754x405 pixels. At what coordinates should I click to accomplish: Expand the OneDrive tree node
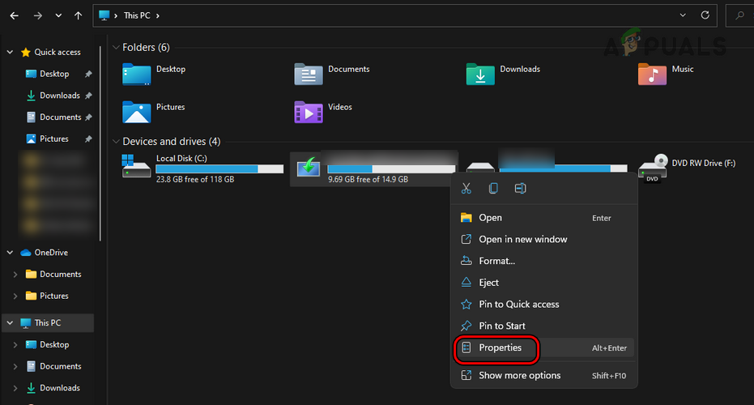[10, 253]
